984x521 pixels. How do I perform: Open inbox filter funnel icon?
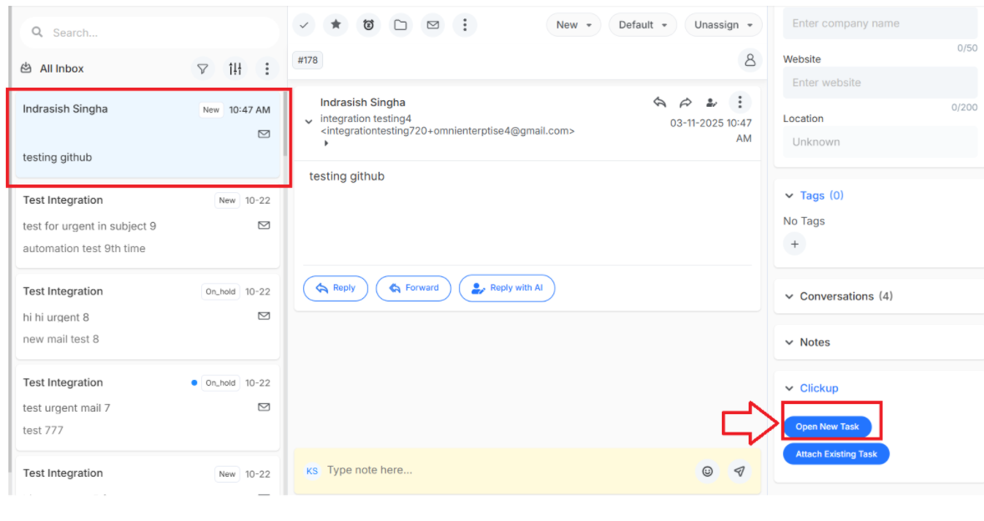coord(203,68)
